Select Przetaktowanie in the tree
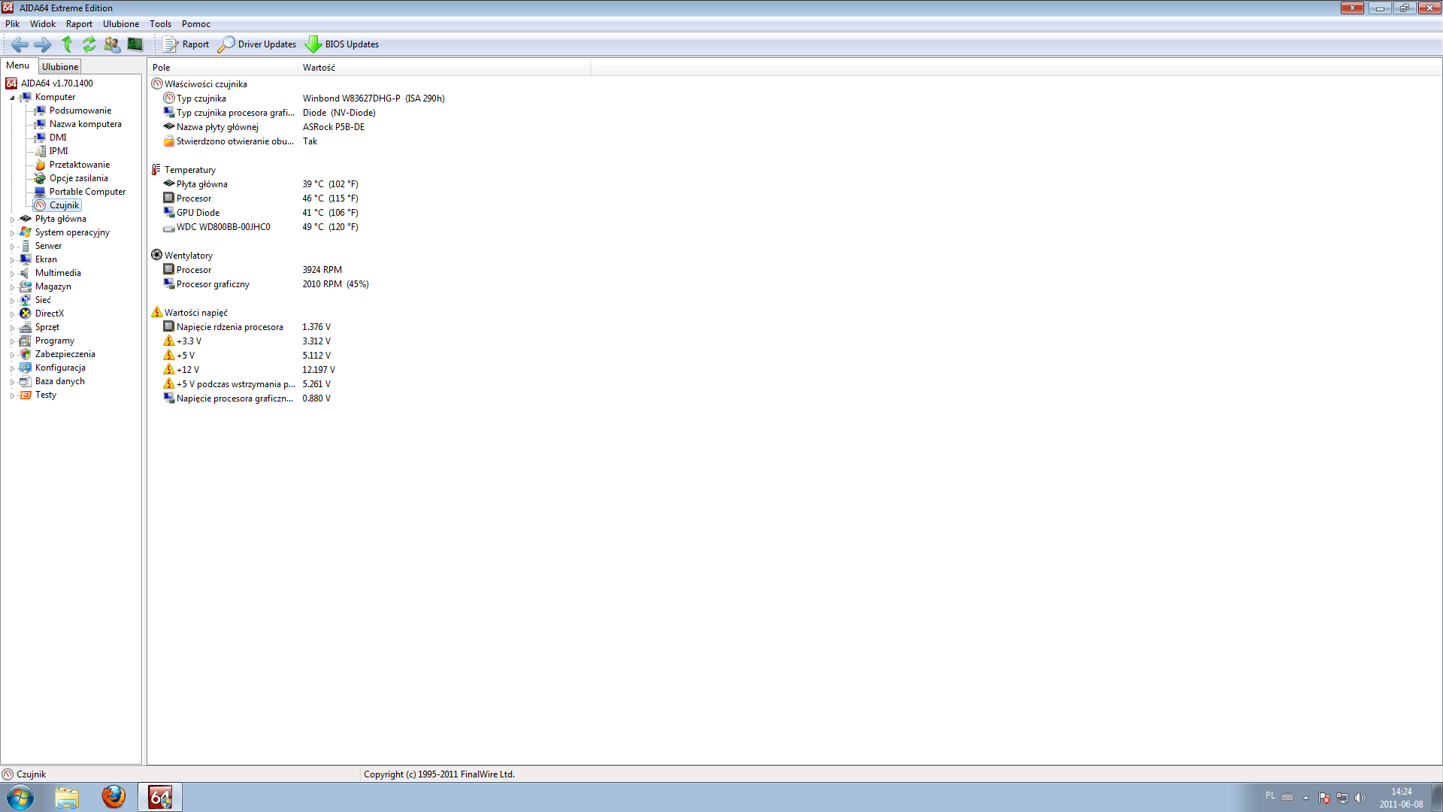The width and height of the screenshot is (1443, 812). pyautogui.click(x=79, y=165)
